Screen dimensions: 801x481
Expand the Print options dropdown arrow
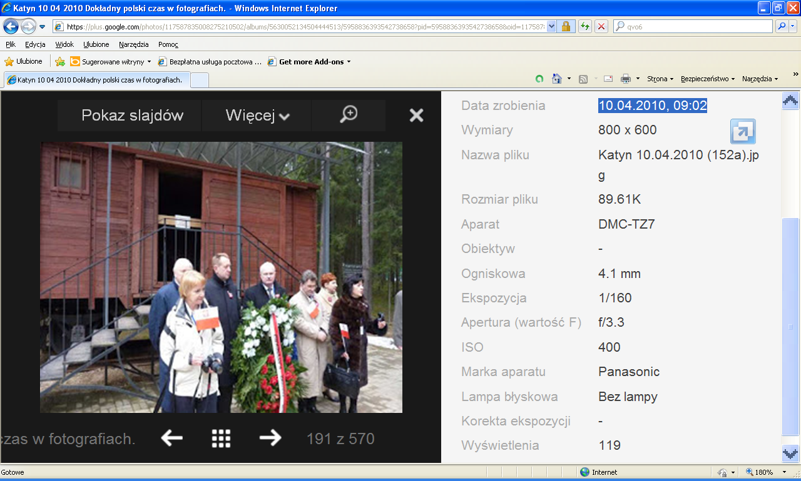click(638, 79)
